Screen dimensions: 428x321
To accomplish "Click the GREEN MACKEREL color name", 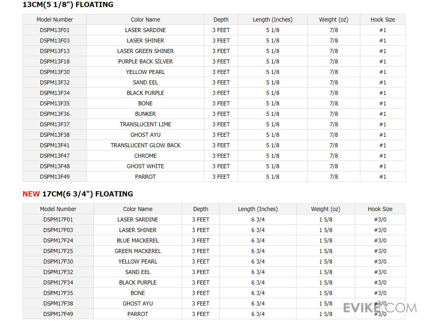I will tap(138, 251).
